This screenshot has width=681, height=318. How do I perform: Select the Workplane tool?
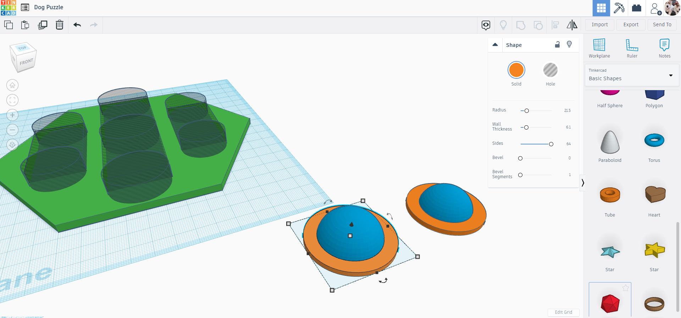click(x=599, y=48)
